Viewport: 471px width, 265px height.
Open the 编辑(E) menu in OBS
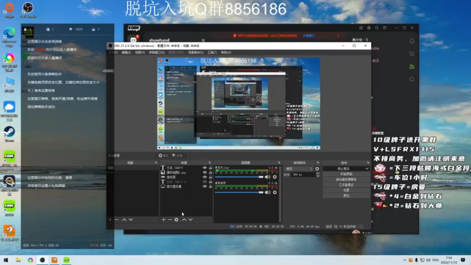(x=126, y=52)
